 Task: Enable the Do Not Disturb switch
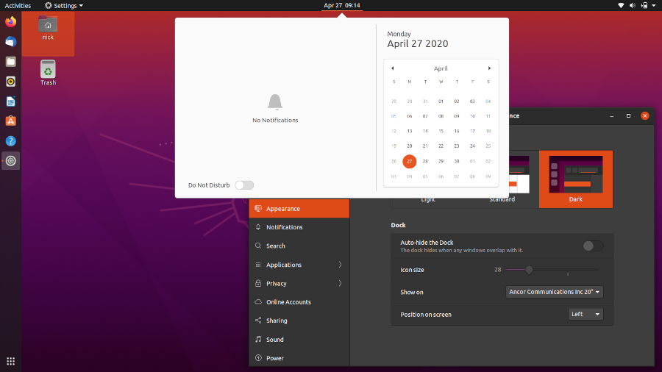[x=244, y=185]
